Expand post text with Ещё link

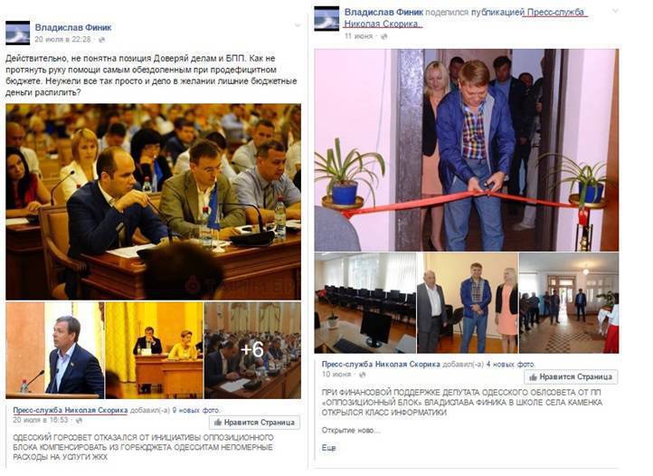(x=328, y=448)
